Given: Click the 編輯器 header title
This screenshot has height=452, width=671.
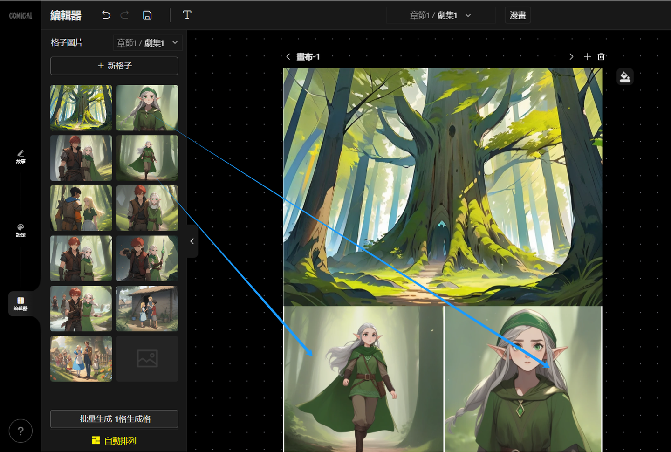Looking at the screenshot, I should pos(66,15).
